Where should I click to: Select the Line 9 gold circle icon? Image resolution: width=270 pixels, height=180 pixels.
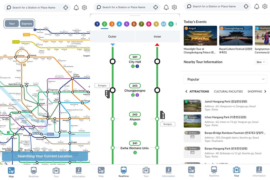click(156, 24)
